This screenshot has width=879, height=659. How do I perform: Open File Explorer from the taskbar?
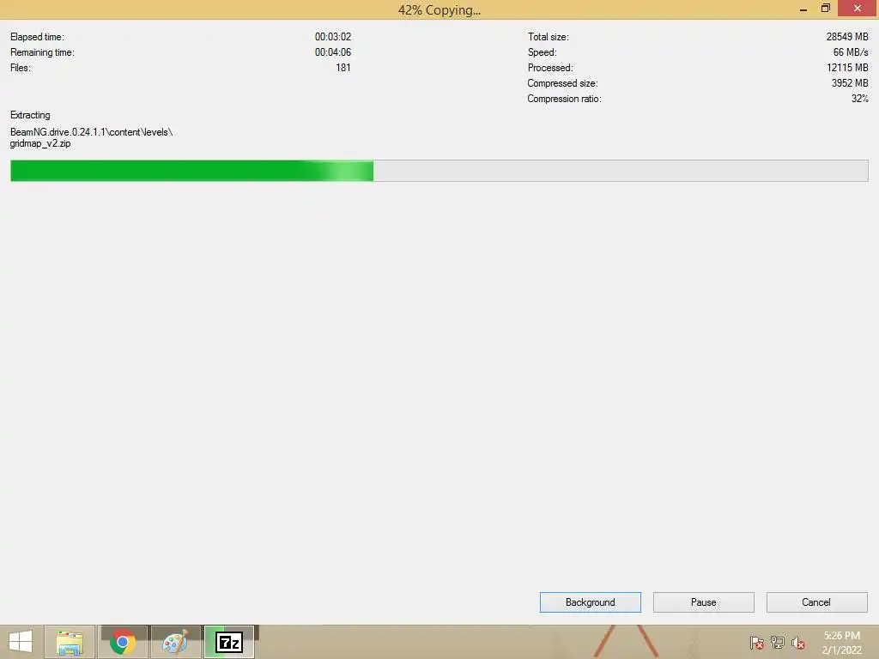pyautogui.click(x=70, y=642)
